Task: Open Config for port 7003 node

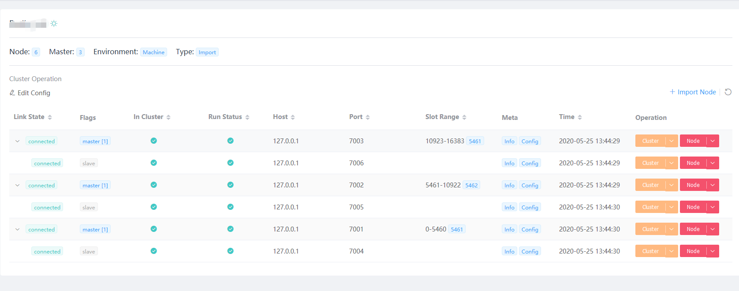Action: coord(530,141)
